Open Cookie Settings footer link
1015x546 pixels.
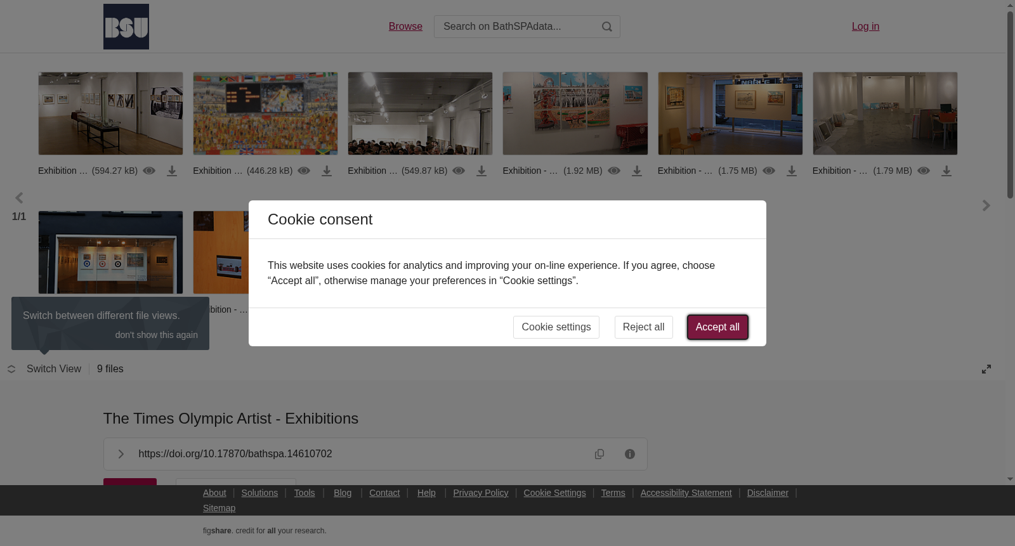pyautogui.click(x=554, y=493)
